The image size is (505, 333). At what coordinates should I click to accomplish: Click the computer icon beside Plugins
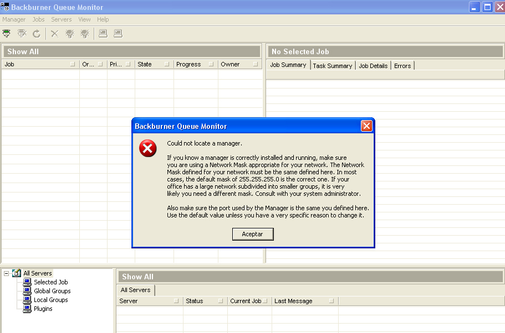pos(27,309)
